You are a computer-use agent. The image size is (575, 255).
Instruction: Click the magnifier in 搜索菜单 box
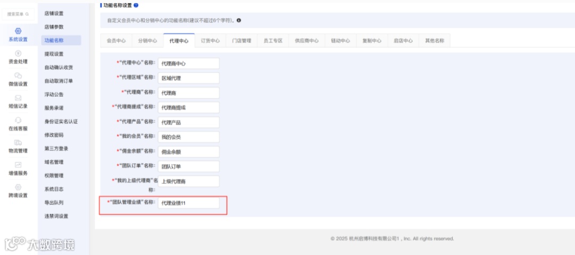pyautogui.click(x=27, y=14)
